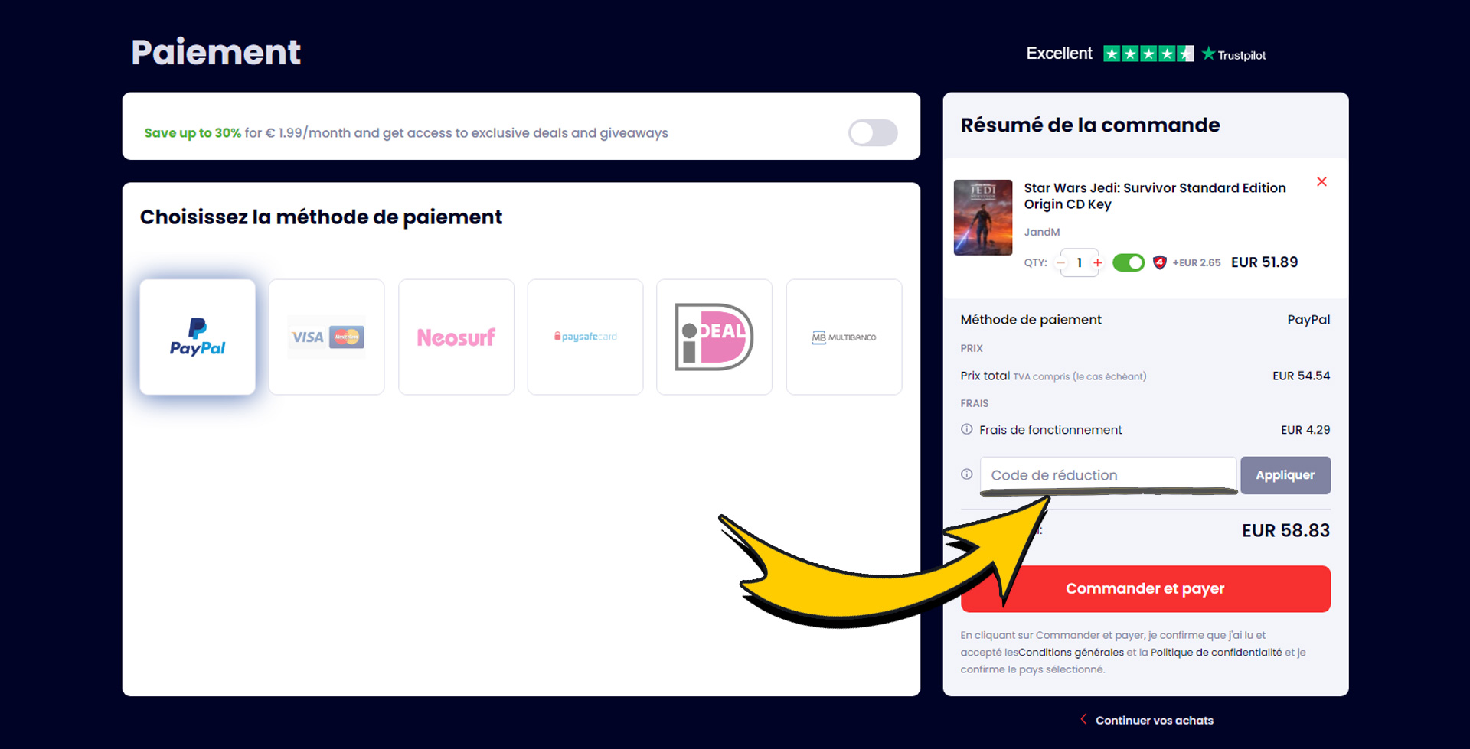
Task: Turn off the green protection toggle
Action: point(1129,262)
